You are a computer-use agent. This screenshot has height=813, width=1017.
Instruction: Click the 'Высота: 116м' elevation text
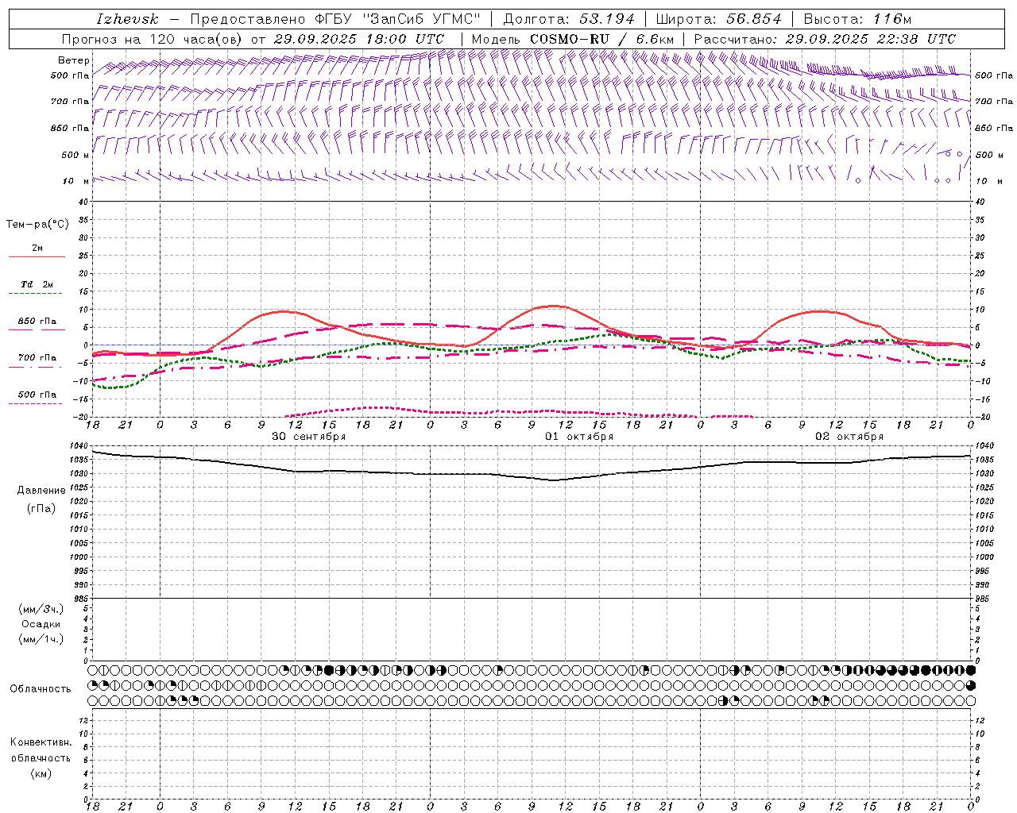coord(857,19)
